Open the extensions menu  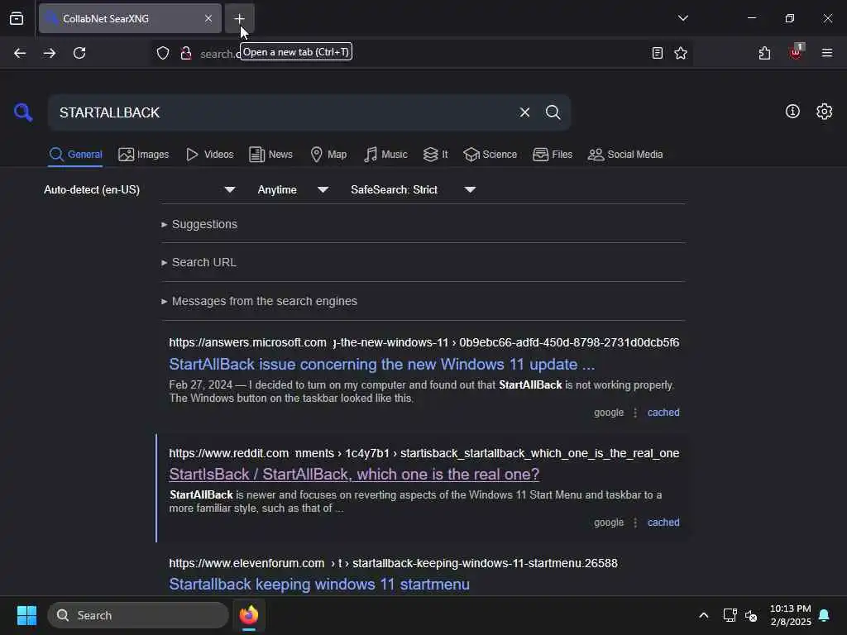(x=764, y=53)
